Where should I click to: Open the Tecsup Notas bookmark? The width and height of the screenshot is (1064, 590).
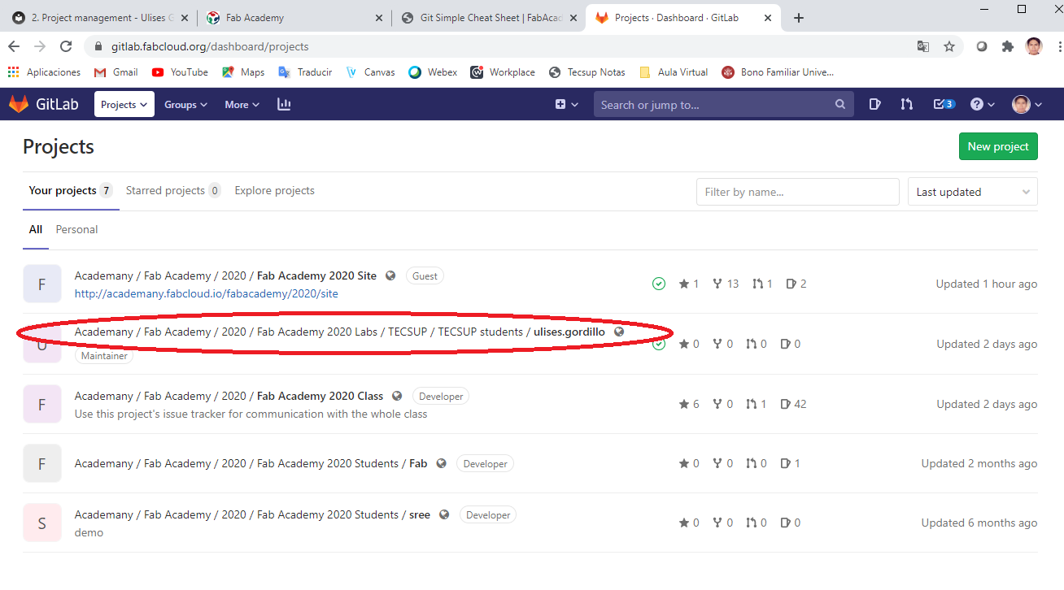(x=587, y=72)
